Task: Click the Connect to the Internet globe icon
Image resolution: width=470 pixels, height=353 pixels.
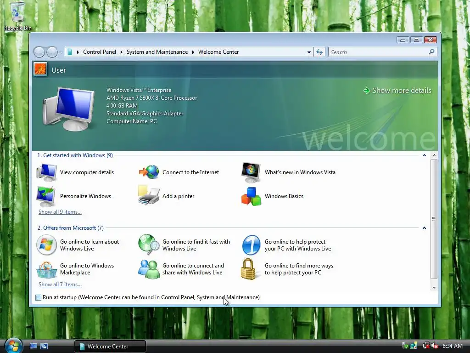Action: (149, 172)
